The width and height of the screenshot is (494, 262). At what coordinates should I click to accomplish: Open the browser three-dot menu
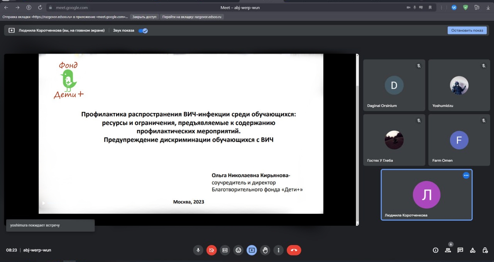coord(442,7)
